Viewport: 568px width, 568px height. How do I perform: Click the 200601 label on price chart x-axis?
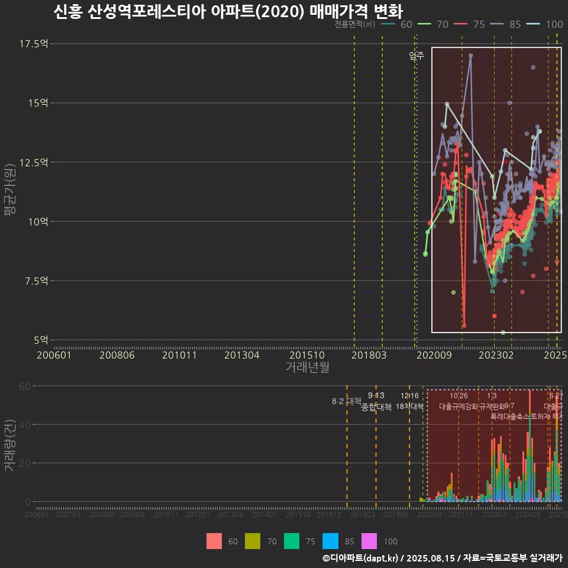[54, 355]
